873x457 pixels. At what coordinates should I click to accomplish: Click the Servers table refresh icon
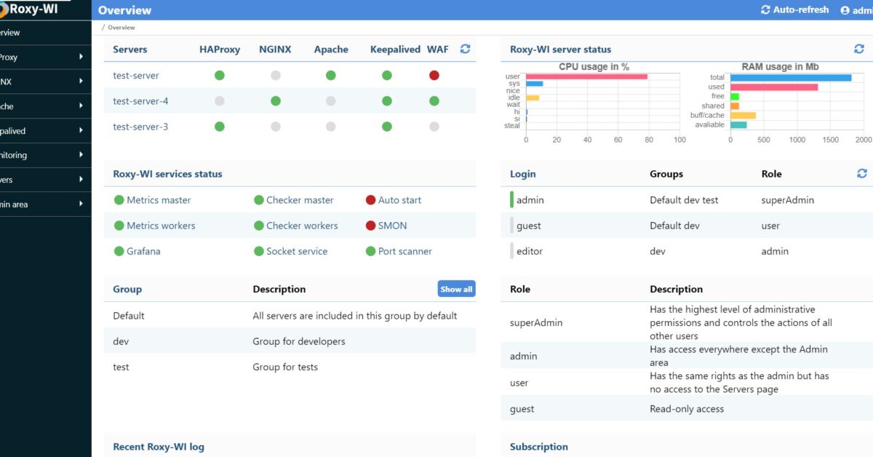click(465, 49)
